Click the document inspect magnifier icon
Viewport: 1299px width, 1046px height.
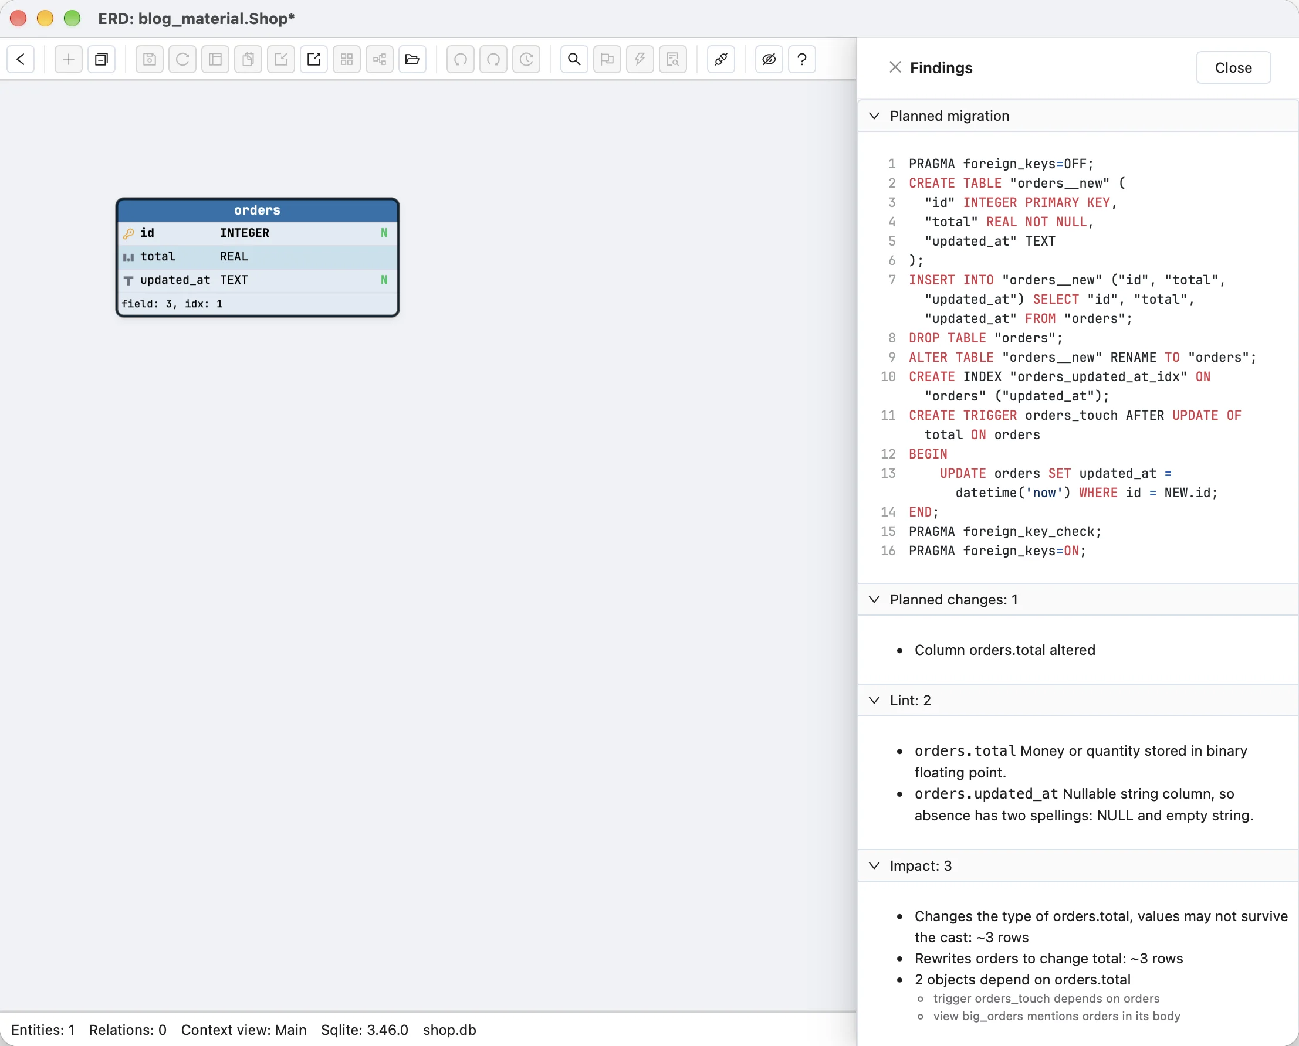coord(673,59)
